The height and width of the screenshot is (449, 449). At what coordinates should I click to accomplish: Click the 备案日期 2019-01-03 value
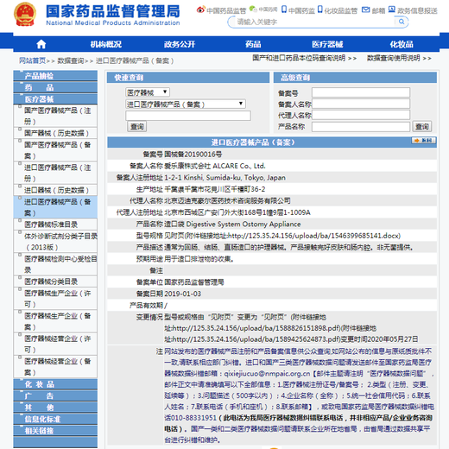(x=182, y=294)
